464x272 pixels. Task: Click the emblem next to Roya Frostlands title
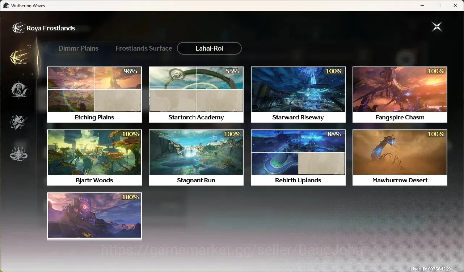tap(18, 28)
